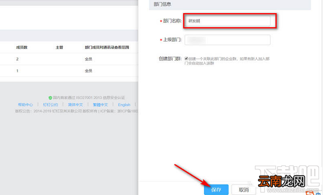Image resolution: width=323 pixels, height=195 pixels.
Task: Open the 帮助中心 link
Action: click(25, 105)
